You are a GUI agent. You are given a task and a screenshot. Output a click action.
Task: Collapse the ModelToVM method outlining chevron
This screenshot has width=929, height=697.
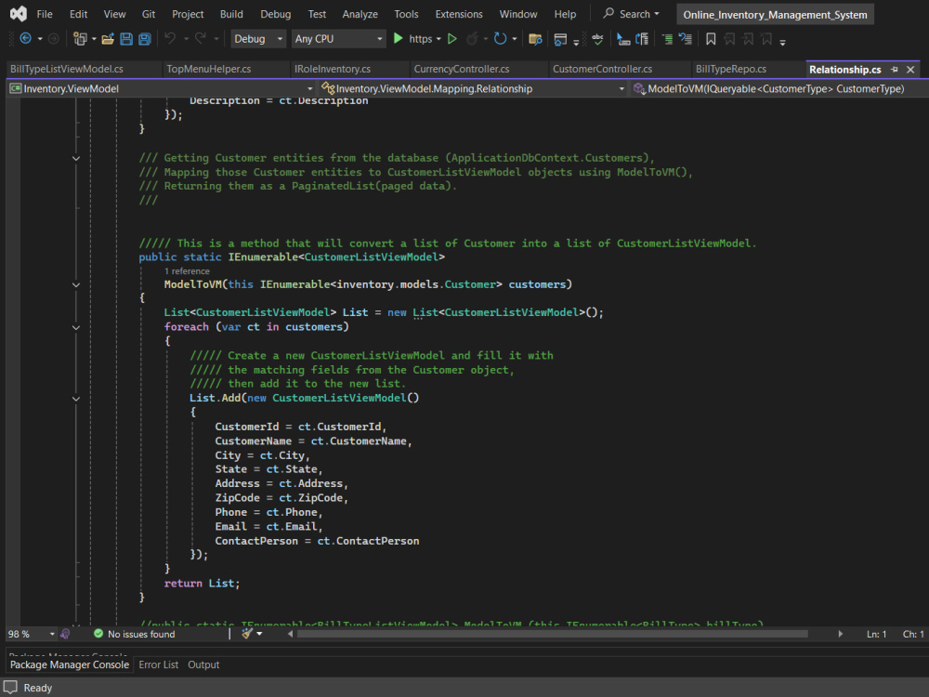point(76,285)
